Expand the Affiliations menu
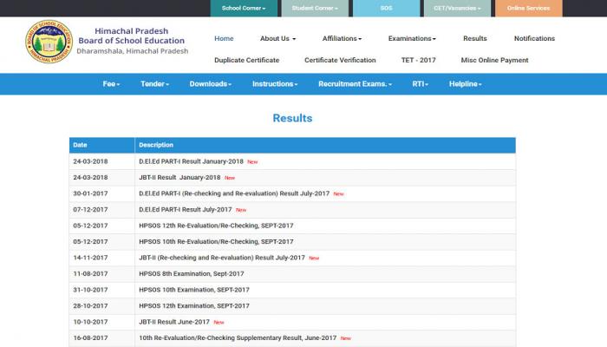 (x=342, y=38)
